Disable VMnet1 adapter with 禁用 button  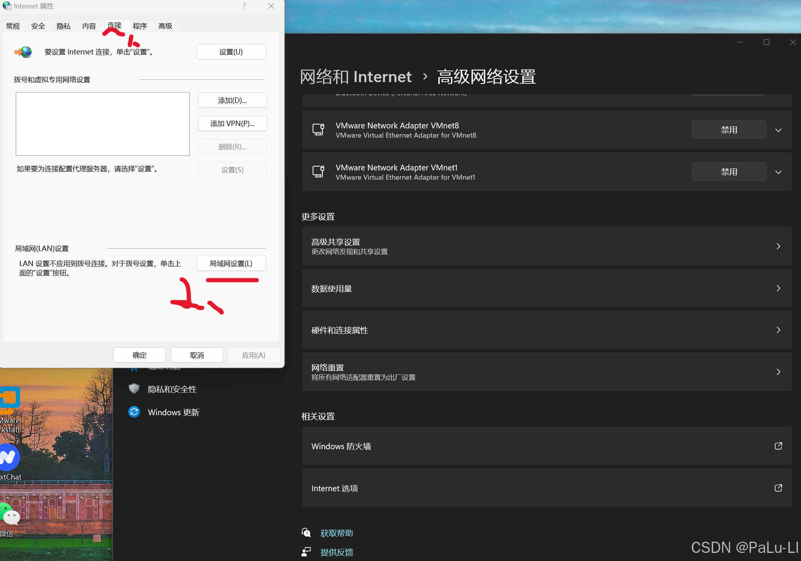coord(729,172)
